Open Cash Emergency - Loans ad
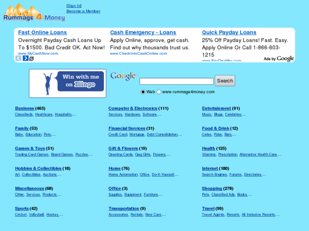The width and height of the screenshot is (309, 231). pos(143,33)
